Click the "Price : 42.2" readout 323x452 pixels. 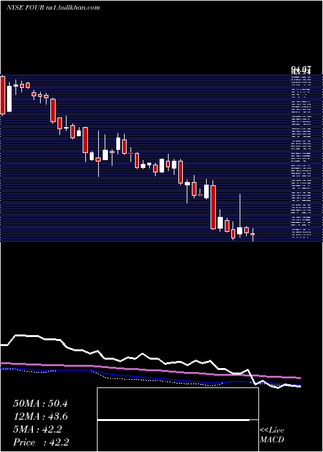coord(41,442)
